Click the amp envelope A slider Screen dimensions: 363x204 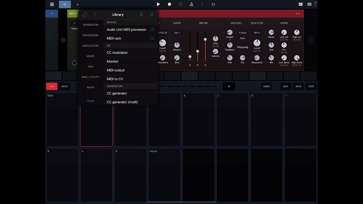pyautogui.click(x=190, y=57)
